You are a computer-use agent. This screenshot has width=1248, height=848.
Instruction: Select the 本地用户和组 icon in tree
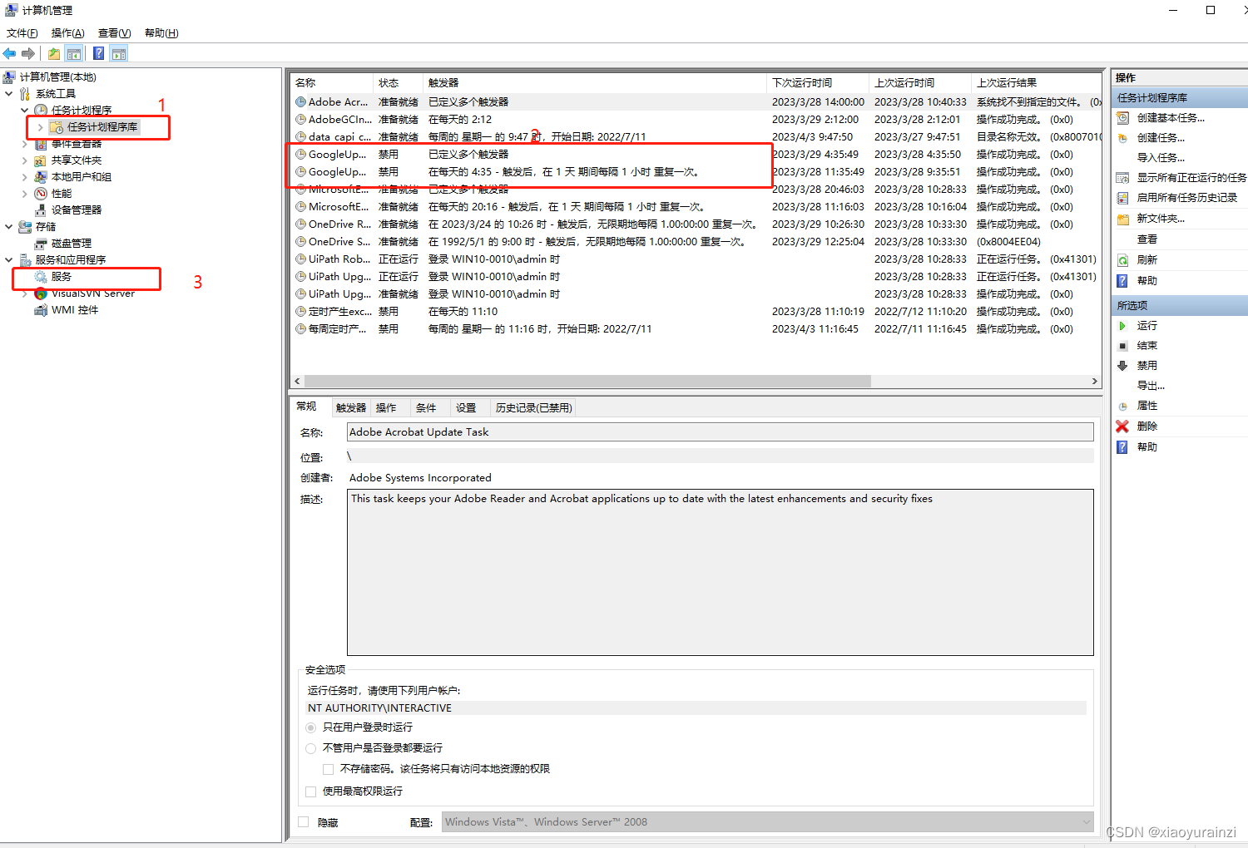(41, 177)
